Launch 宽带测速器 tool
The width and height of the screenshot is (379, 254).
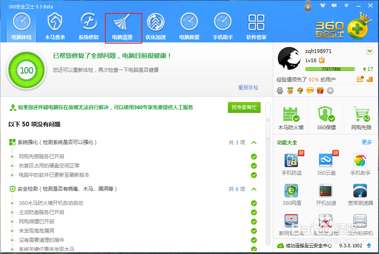(361, 194)
